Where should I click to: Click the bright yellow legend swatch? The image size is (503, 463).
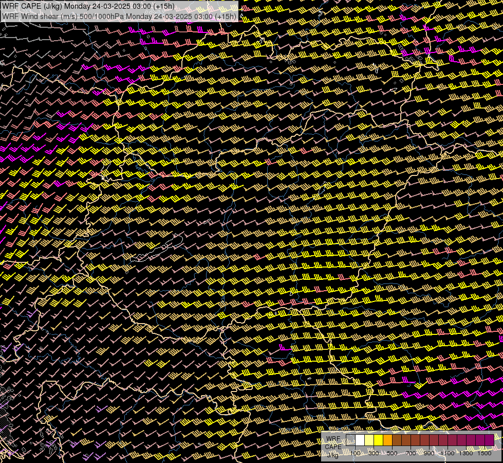pos(379,440)
